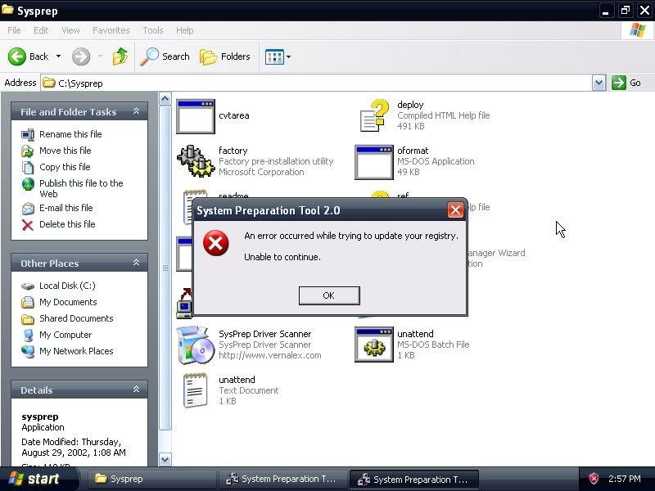Click the My Computer icon

[28, 335]
